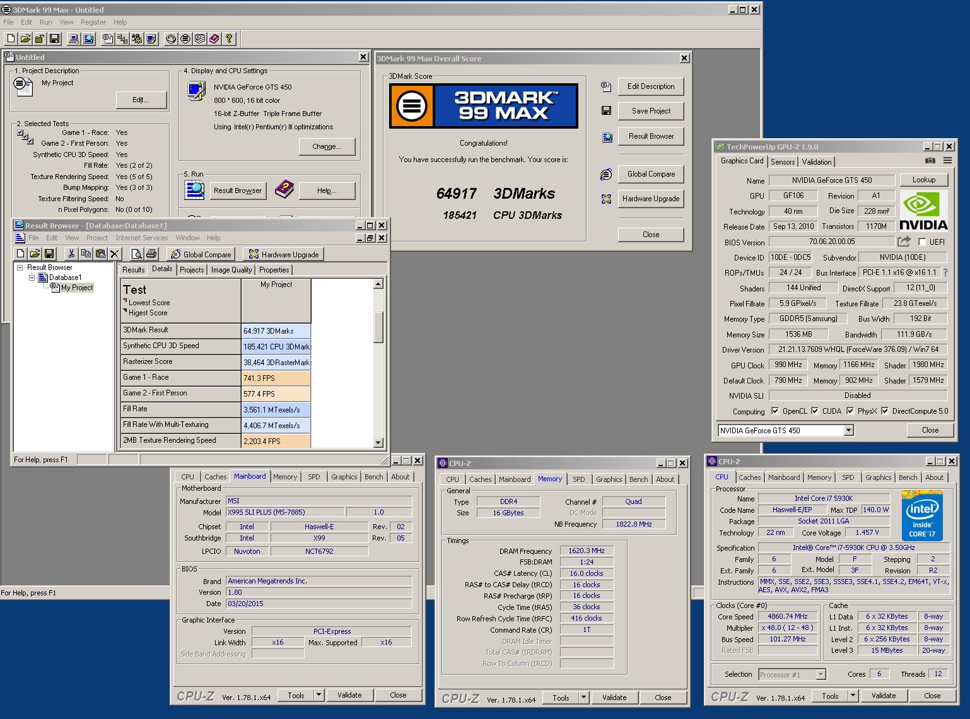The height and width of the screenshot is (719, 970).
Task: Click the Result Browser details vertical scrollbar thumb
Action: coord(378,327)
